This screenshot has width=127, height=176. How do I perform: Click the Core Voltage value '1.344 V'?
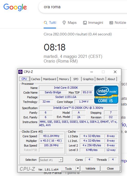click(84, 102)
